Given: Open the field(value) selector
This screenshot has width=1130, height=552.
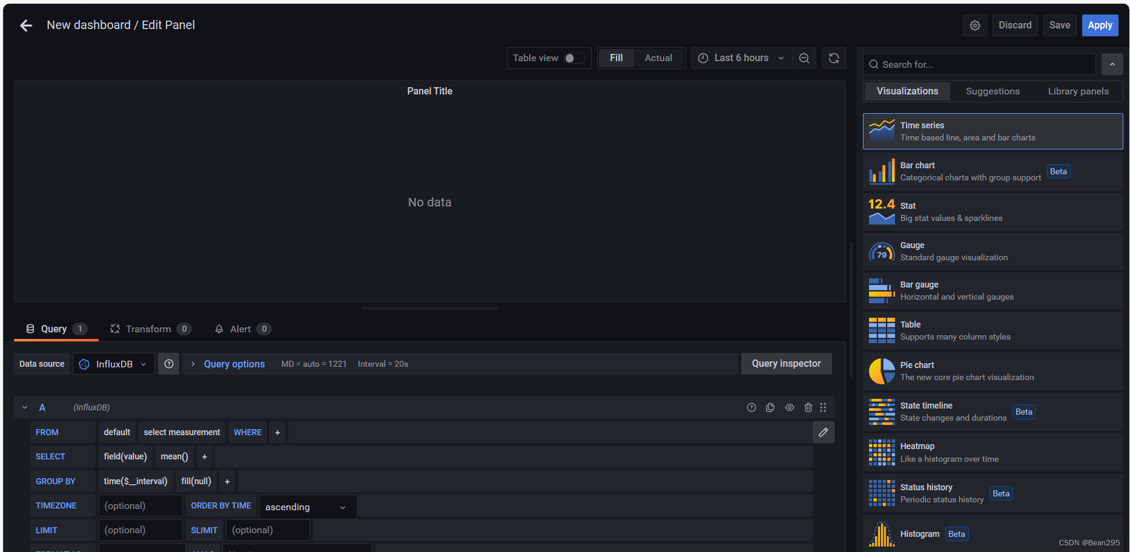Looking at the screenshot, I should coord(125,456).
